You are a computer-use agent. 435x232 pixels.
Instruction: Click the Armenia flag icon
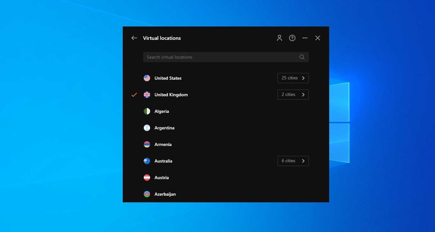pyautogui.click(x=147, y=144)
